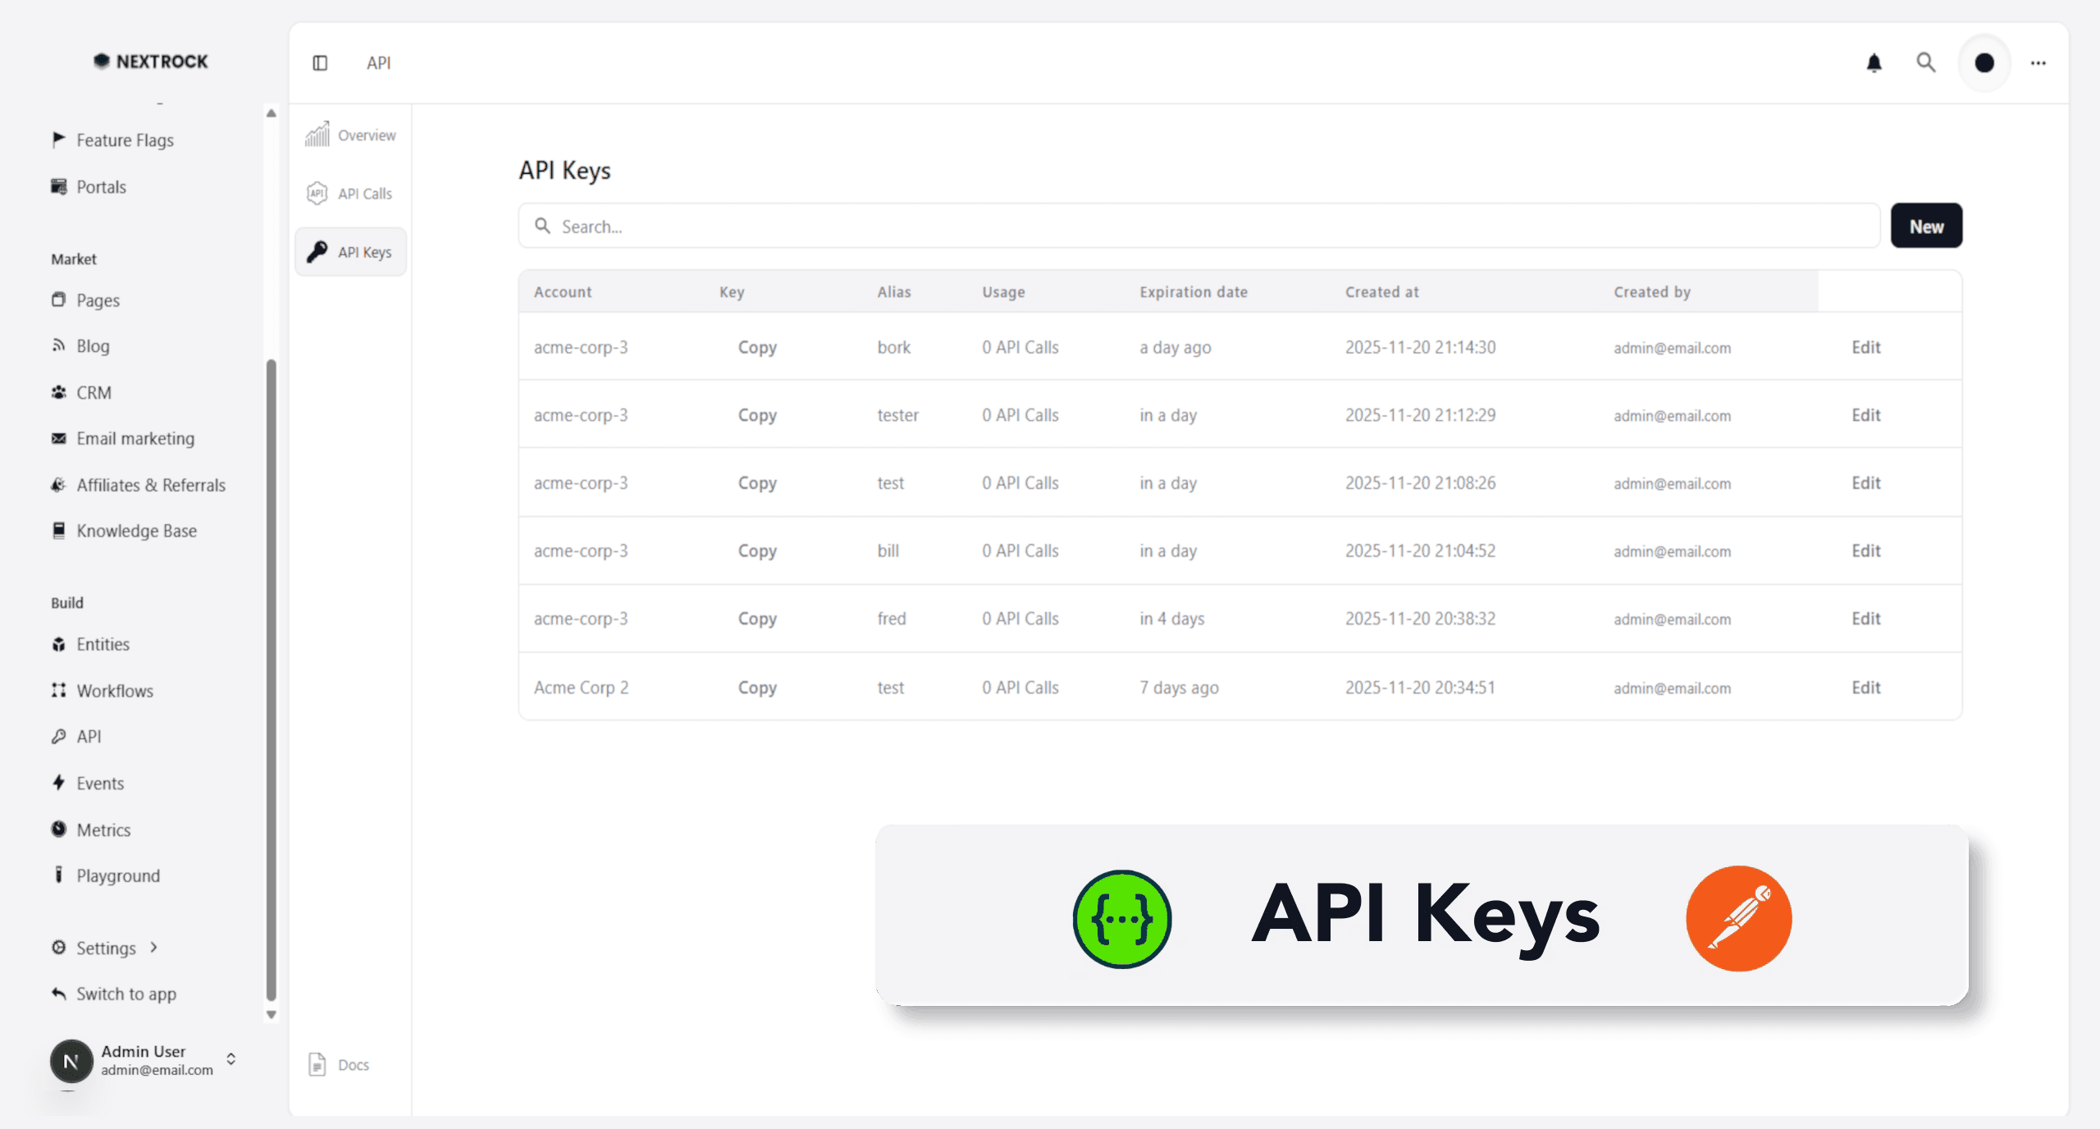Click the New button to create an API key
The width and height of the screenshot is (2100, 1129).
[1926, 226]
